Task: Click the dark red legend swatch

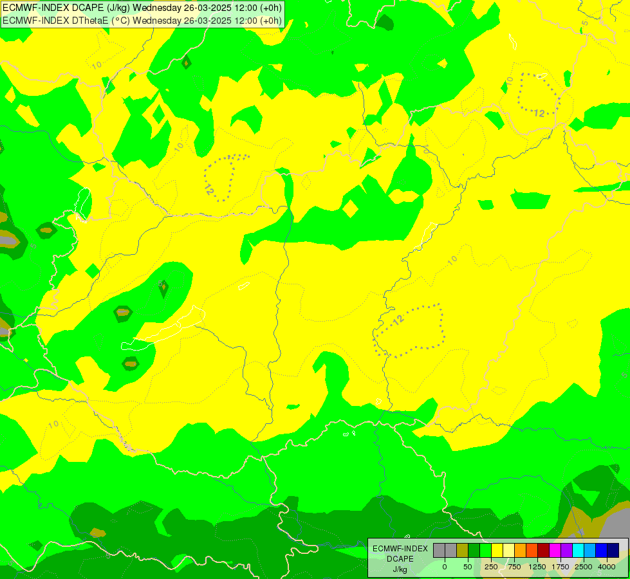Action: (544, 551)
